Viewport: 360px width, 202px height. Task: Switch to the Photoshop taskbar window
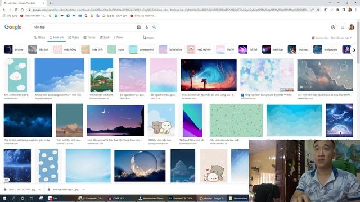[x=181, y=198]
